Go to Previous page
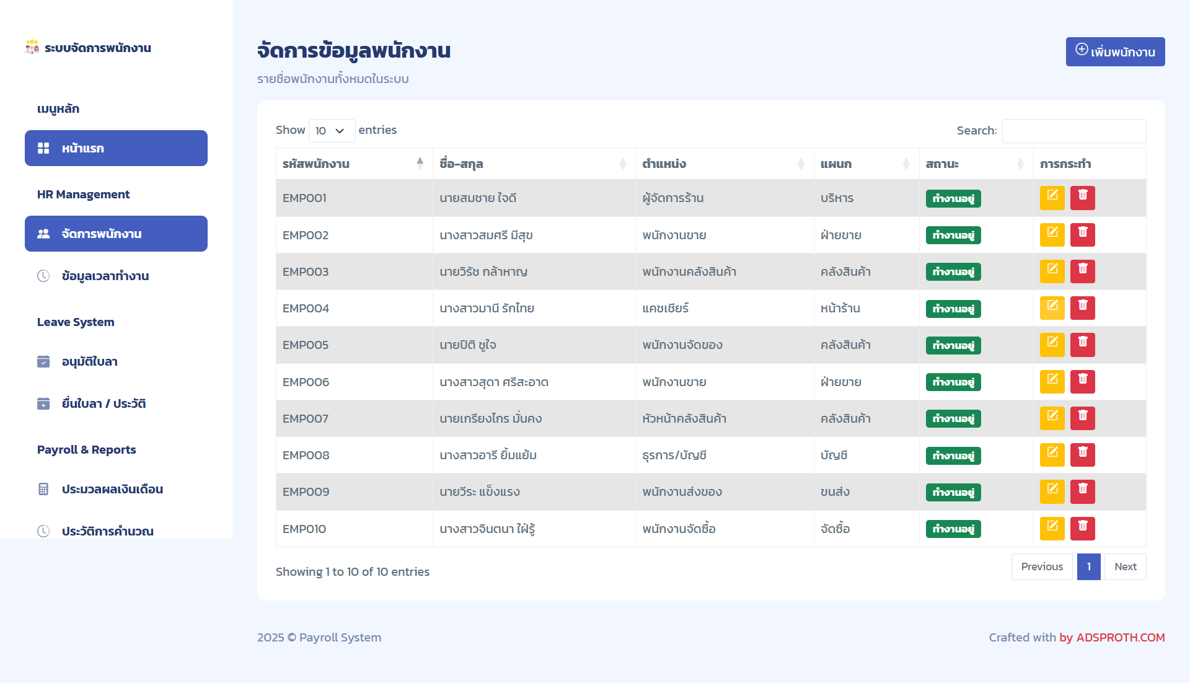Image resolution: width=1190 pixels, height=683 pixels. point(1041,566)
